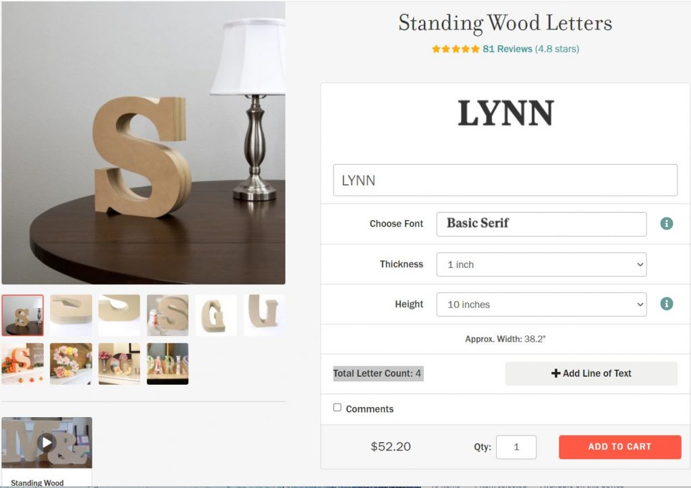Select the U letter thumbnail
This screenshot has height=488, width=691.
pyautogui.click(x=265, y=315)
